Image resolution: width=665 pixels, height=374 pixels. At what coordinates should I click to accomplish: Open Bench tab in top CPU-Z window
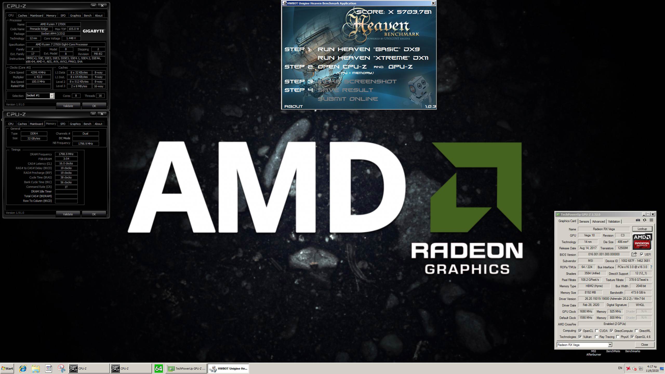(88, 16)
